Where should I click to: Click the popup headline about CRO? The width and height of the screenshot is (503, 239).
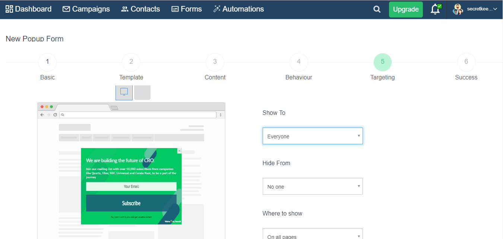coord(120,160)
